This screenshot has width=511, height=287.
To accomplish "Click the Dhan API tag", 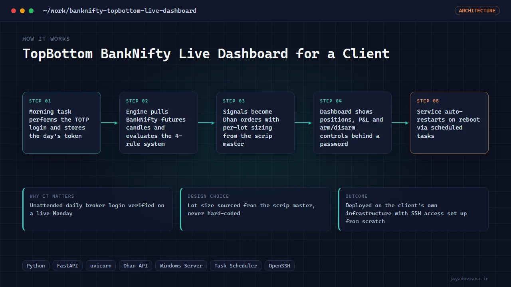I will pos(135,266).
